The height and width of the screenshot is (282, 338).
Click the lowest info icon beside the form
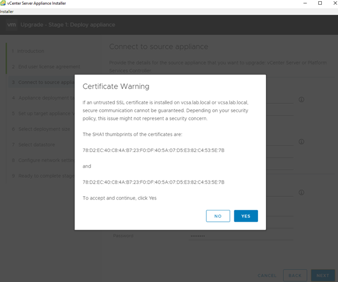pos(302,193)
